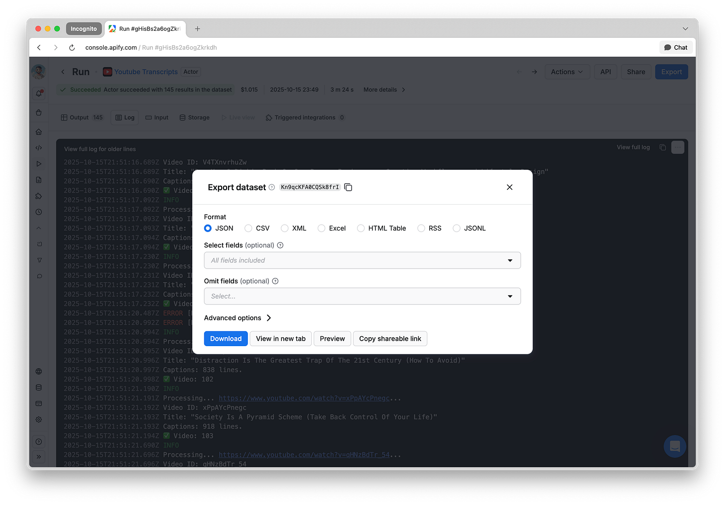Open the Youtube Transcripts actor link
Viewport: 725px width, 505px height.
[146, 72]
